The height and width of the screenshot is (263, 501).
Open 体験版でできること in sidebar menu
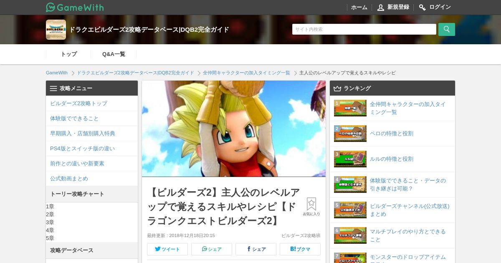pos(92,119)
